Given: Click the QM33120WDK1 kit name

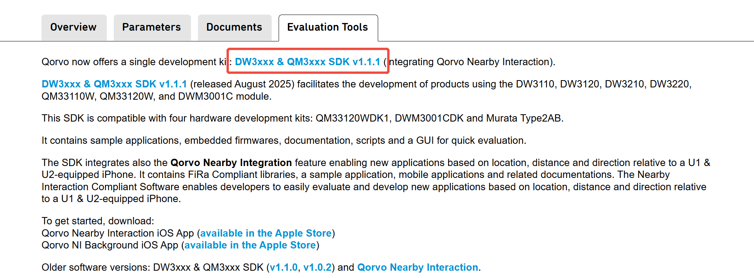Looking at the screenshot, I should pos(352,118).
